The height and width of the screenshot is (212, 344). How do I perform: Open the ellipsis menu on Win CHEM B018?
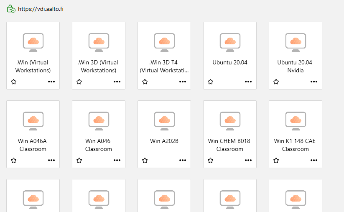pos(248,160)
